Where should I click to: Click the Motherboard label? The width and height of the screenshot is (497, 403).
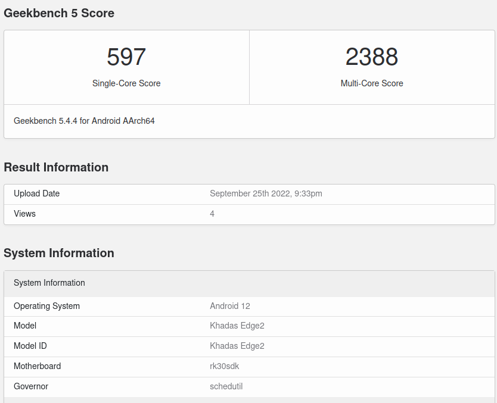click(x=37, y=366)
